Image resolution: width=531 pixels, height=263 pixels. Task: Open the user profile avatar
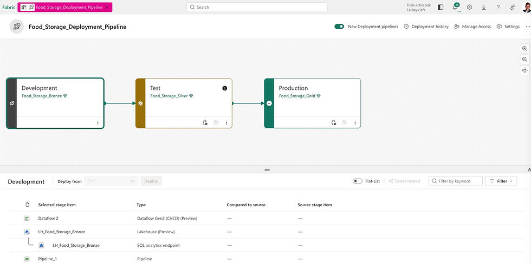[526, 7]
